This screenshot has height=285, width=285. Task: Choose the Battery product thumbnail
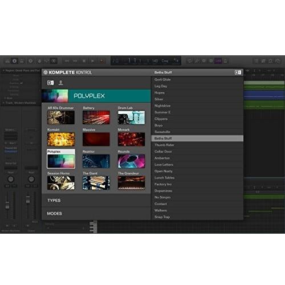tap(96, 117)
